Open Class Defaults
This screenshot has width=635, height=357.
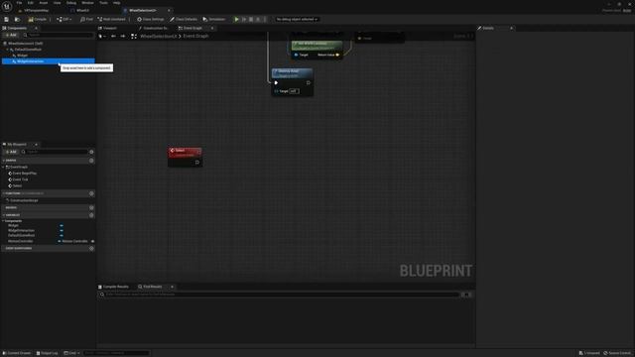[184, 19]
